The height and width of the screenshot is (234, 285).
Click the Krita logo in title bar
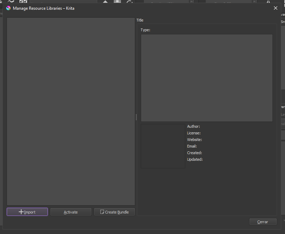coord(8,8)
